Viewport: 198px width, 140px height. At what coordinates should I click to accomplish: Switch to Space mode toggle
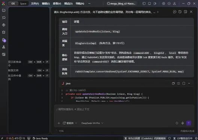pyautogui.click(x=23, y=3)
